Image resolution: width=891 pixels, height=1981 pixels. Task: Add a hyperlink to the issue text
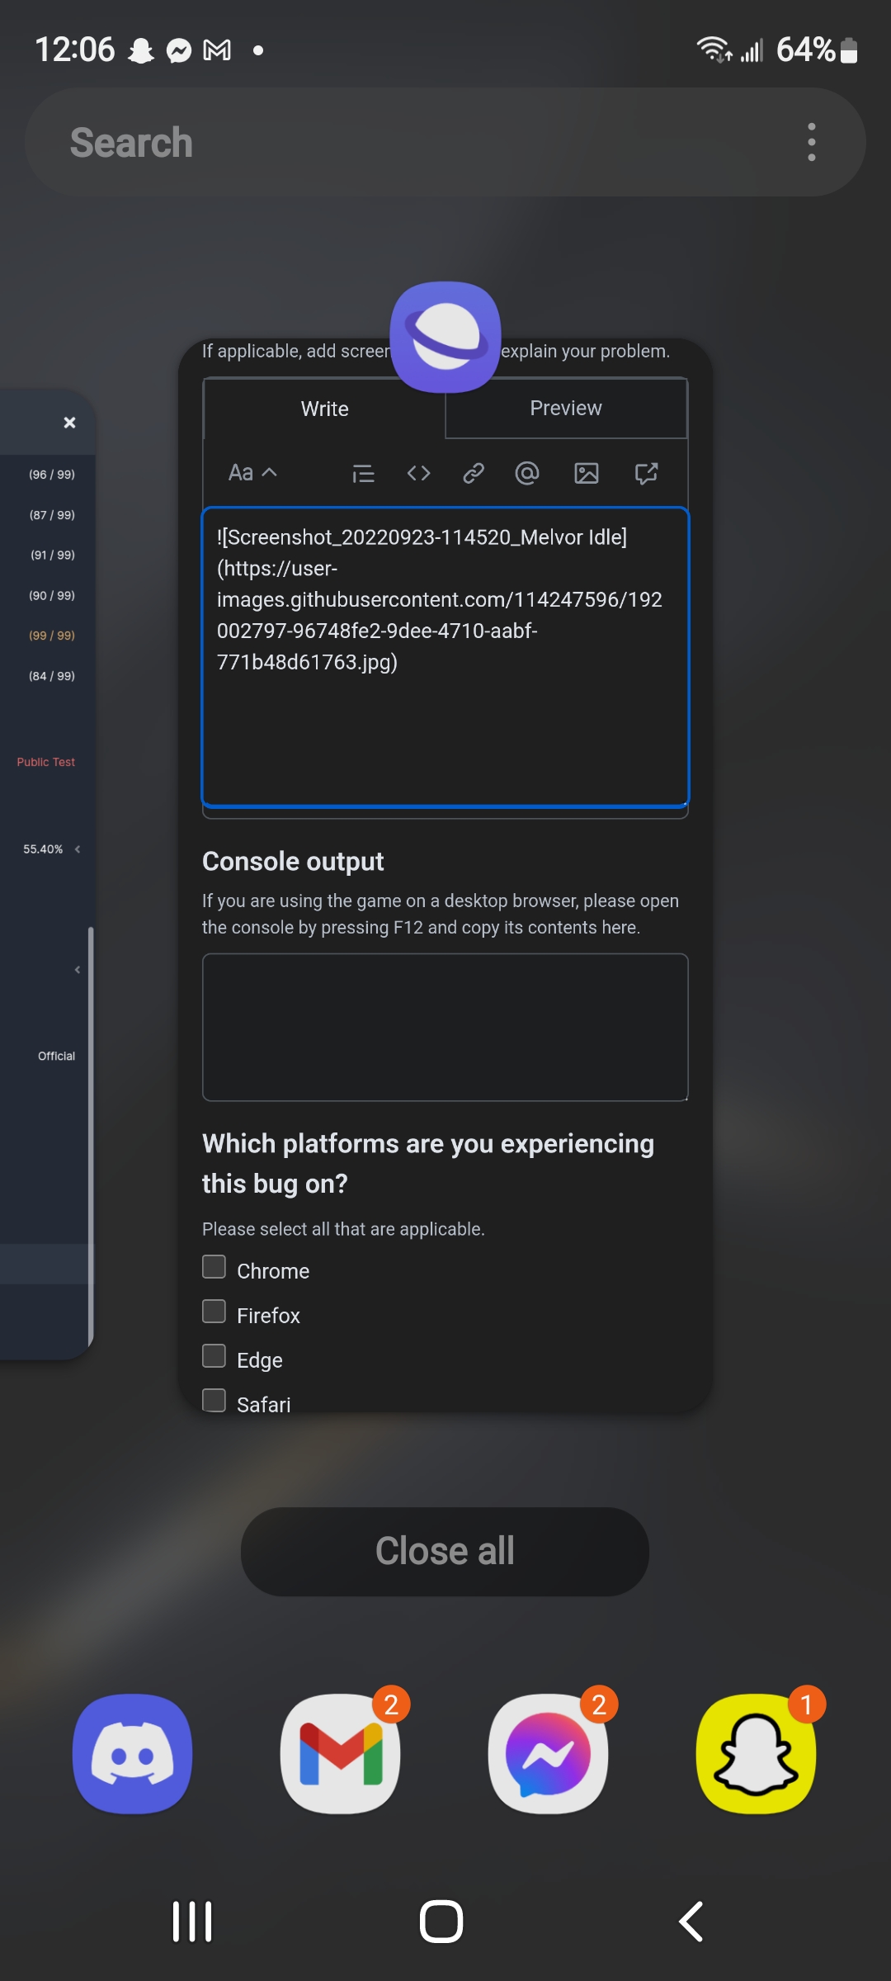(473, 473)
